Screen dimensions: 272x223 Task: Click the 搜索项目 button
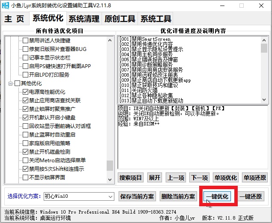(131, 177)
